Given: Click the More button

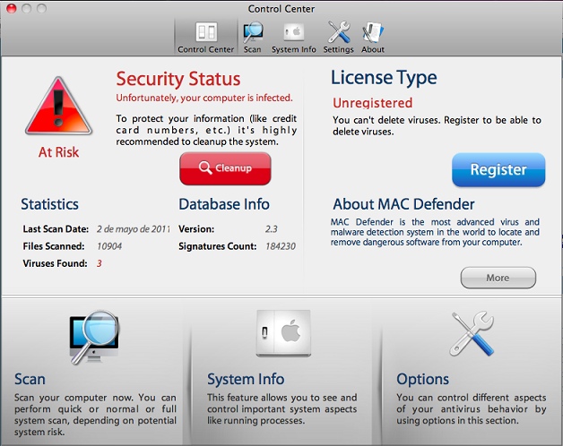Looking at the screenshot, I should (x=498, y=278).
